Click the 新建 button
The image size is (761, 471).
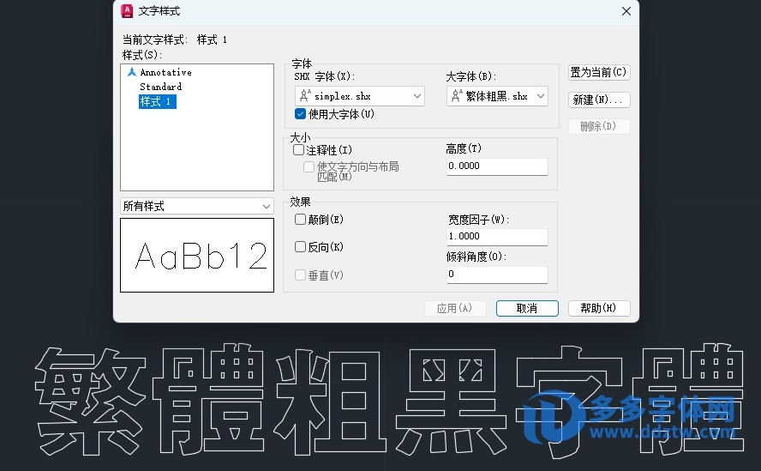[x=598, y=100]
